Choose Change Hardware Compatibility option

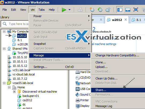[118, 55]
